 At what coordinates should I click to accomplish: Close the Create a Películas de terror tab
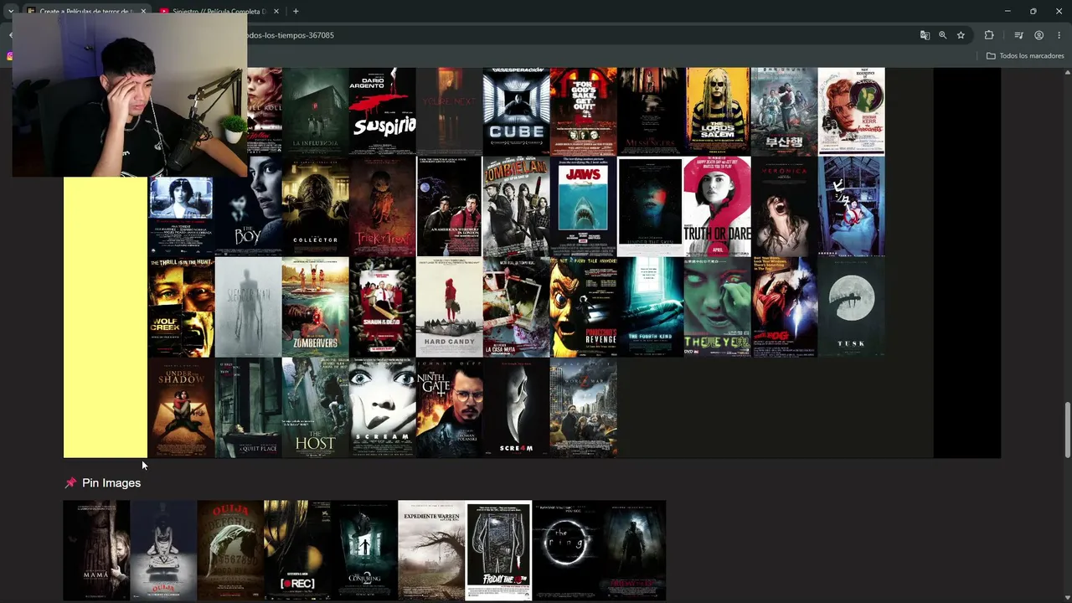[143, 11]
